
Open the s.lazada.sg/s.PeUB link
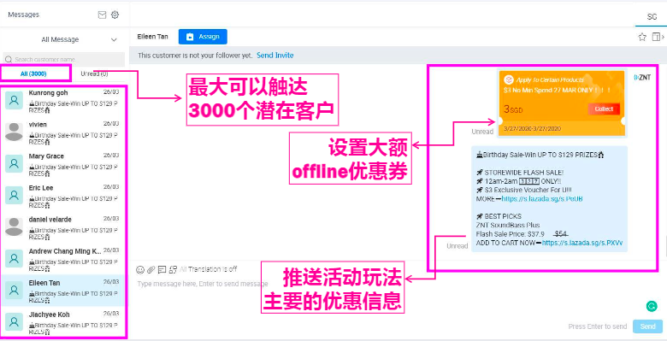pyautogui.click(x=542, y=199)
